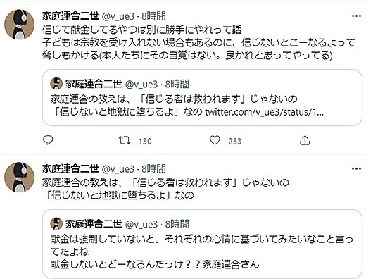
Task: Click 家庭連合二世 display name on first tweet
Action: click(70, 16)
